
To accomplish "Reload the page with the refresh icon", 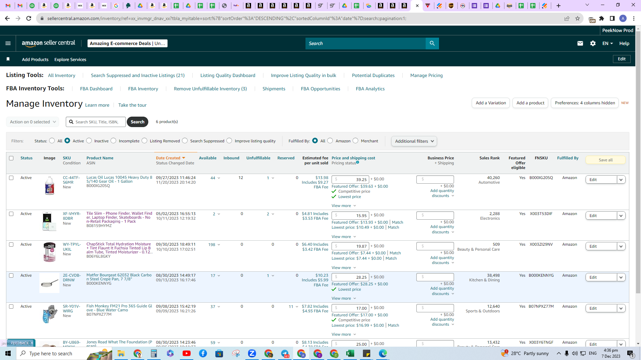I will point(29,18).
